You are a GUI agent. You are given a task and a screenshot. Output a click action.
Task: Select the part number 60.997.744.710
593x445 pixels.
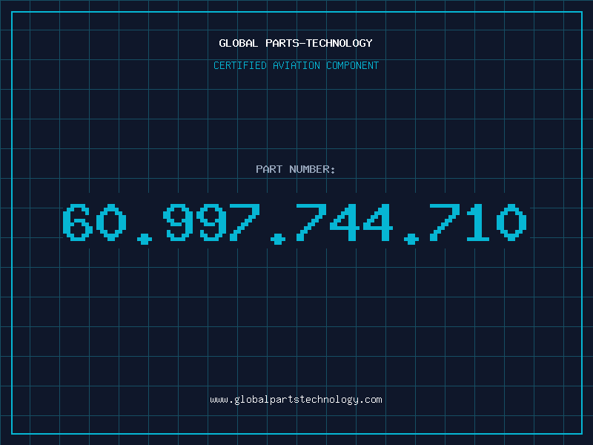pos(294,223)
